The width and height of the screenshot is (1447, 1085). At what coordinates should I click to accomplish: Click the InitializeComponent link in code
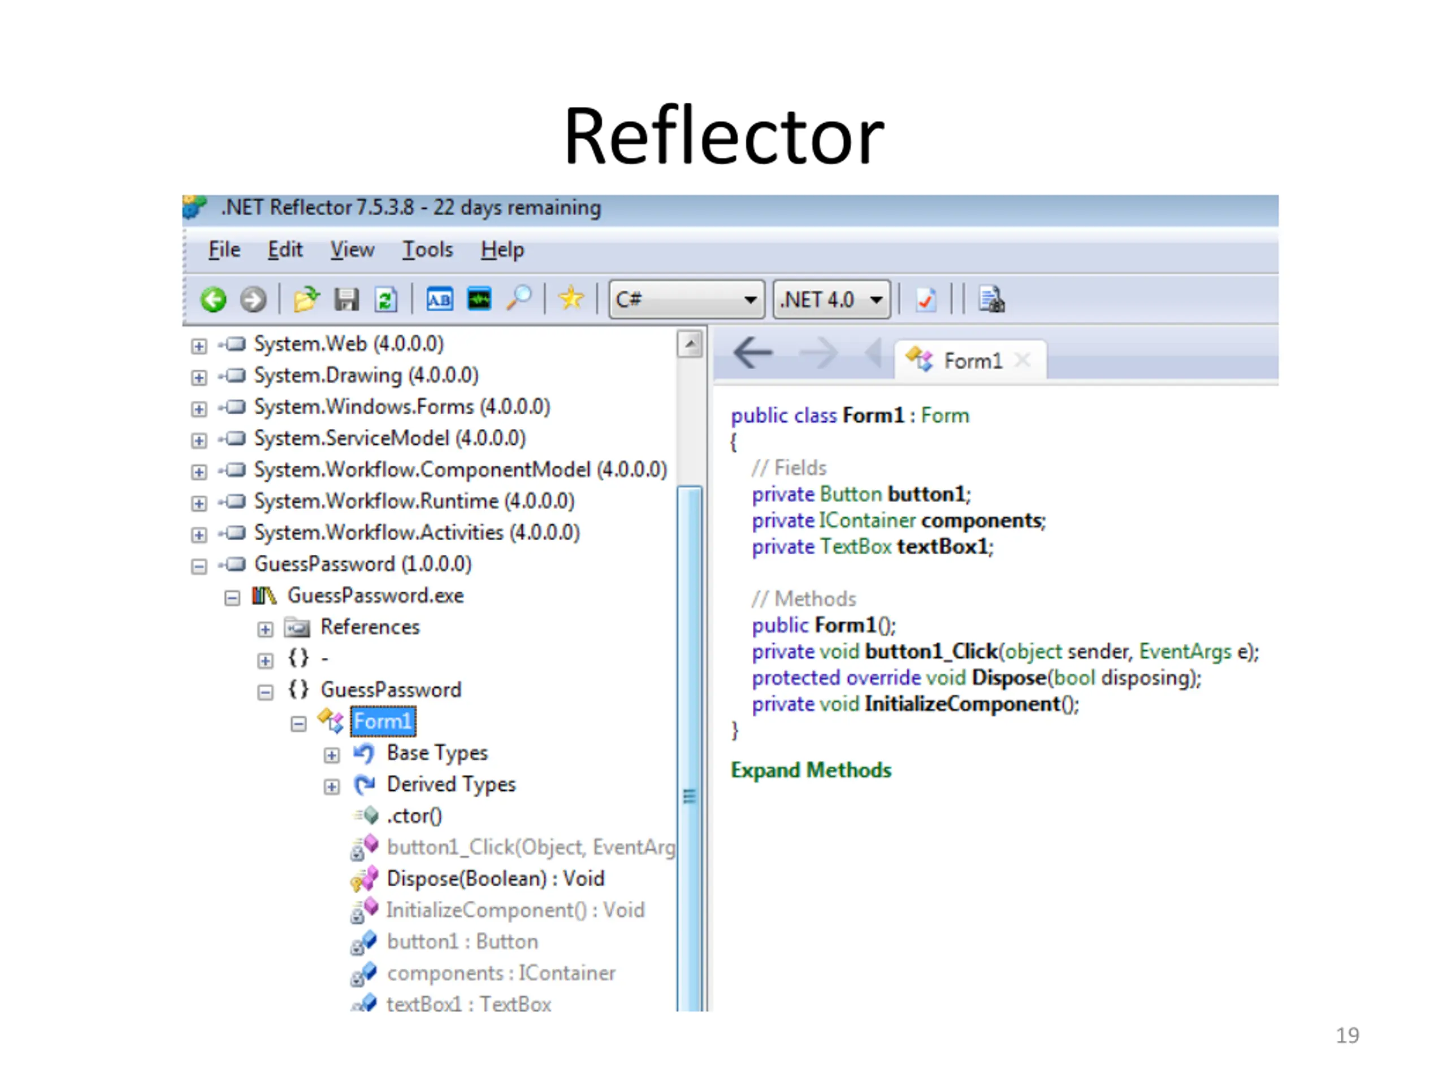coord(962,704)
